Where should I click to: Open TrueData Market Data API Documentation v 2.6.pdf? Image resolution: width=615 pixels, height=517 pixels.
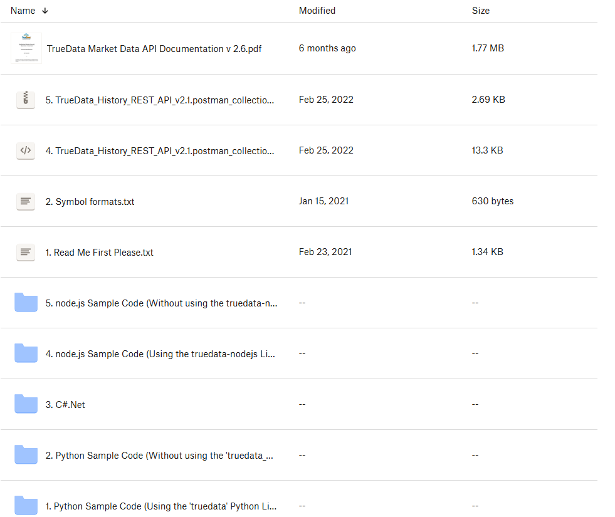(154, 49)
